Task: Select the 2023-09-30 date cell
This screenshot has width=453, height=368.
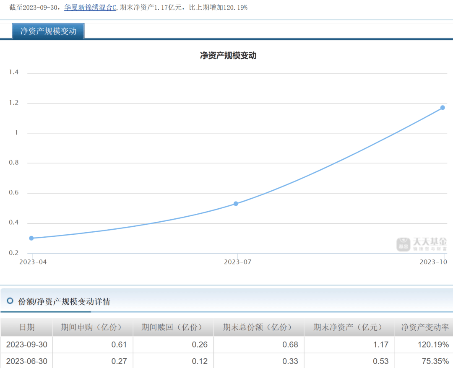Action: tap(27, 345)
